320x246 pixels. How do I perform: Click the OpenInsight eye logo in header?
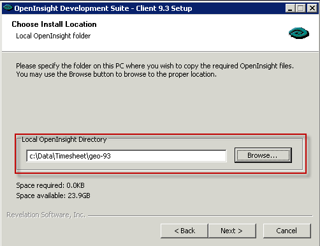point(299,33)
